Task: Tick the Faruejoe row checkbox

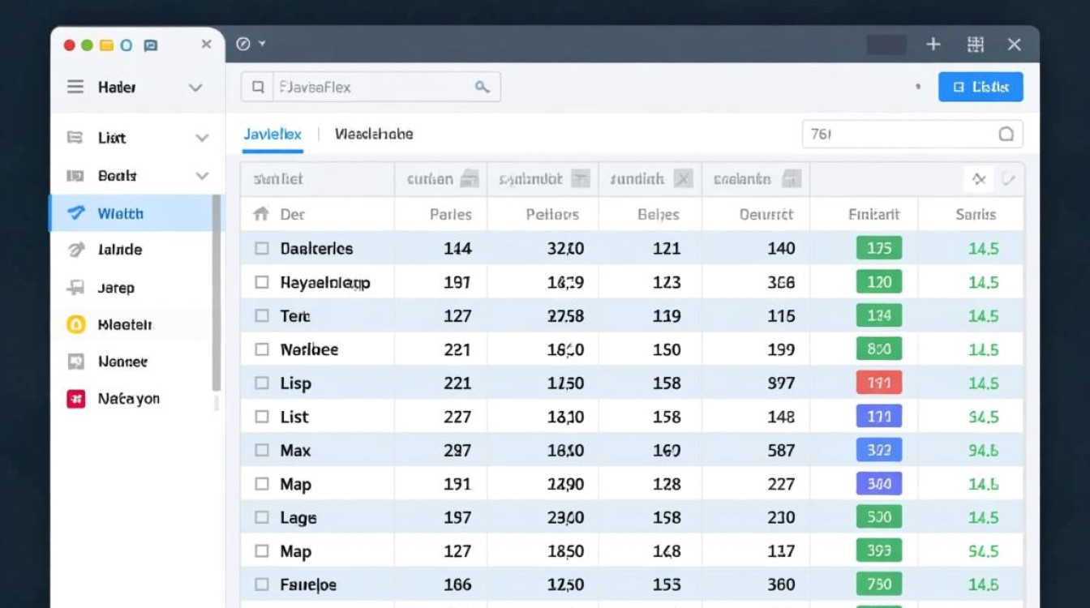Action: point(262,584)
